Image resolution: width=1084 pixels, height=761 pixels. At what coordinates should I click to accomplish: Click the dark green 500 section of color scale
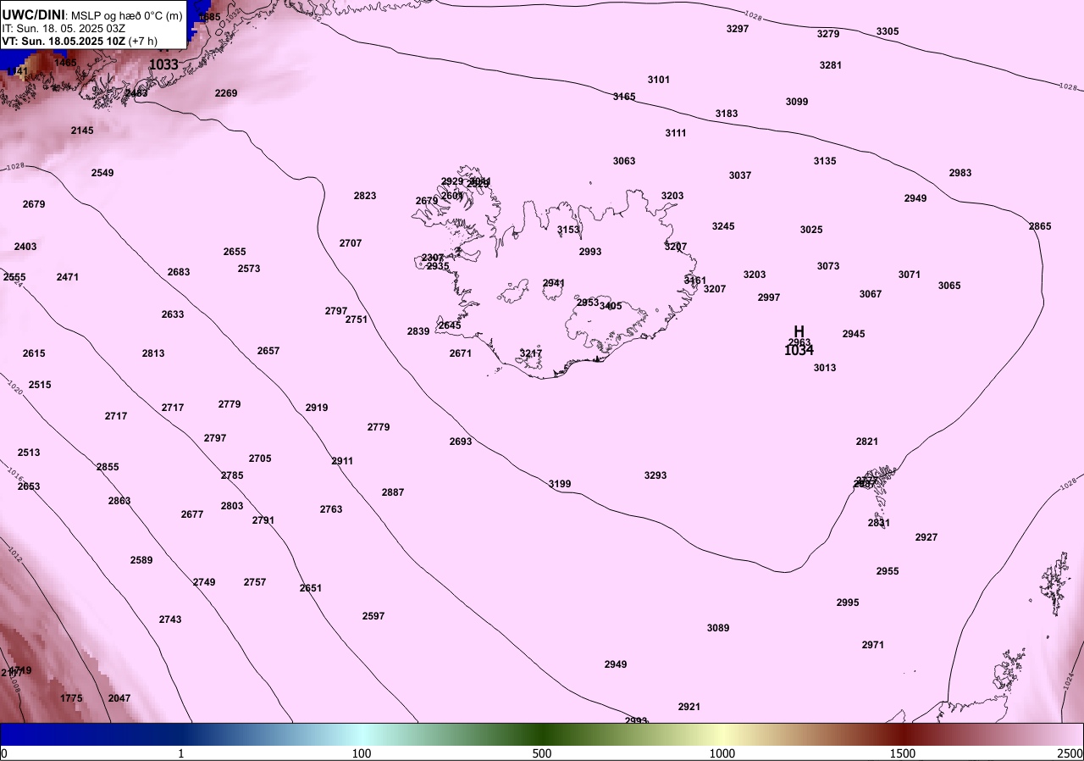point(542,734)
